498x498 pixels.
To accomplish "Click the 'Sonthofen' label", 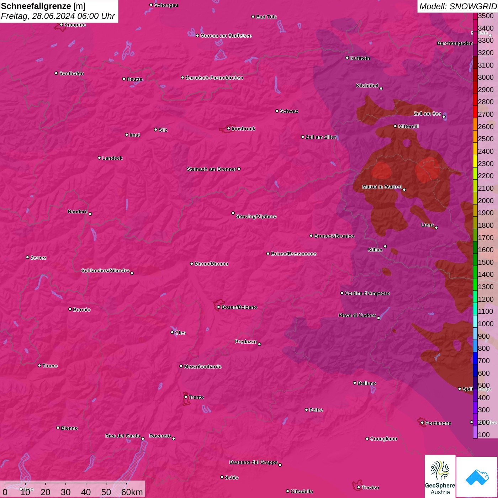I will [71, 73].
